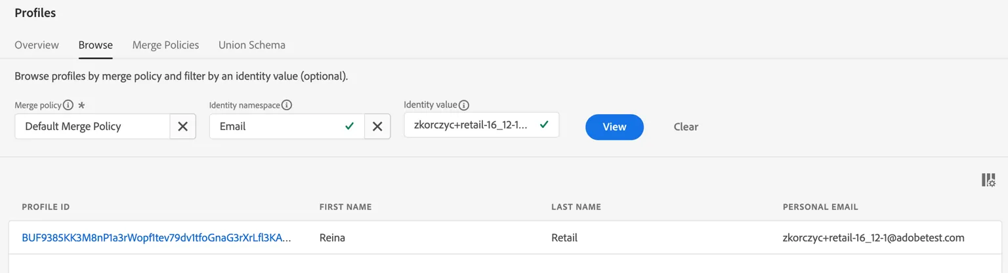The image size is (1008, 273).
Task: Click the Identity namespace info icon
Action: [x=287, y=105]
